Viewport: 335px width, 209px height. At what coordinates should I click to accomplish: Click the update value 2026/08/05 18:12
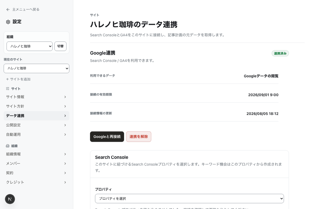[263, 114]
